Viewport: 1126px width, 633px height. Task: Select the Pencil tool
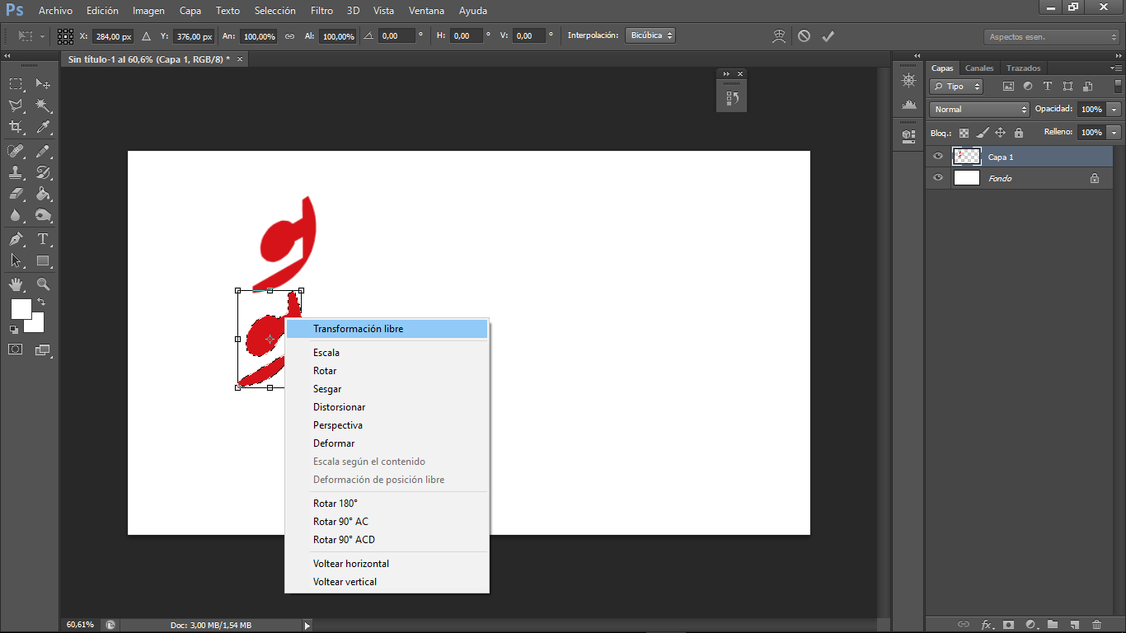[43, 151]
